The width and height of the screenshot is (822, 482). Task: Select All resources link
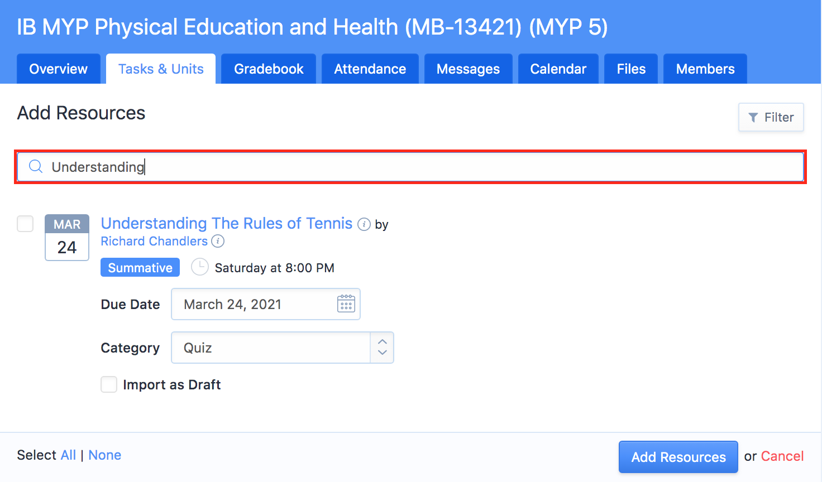(68, 455)
